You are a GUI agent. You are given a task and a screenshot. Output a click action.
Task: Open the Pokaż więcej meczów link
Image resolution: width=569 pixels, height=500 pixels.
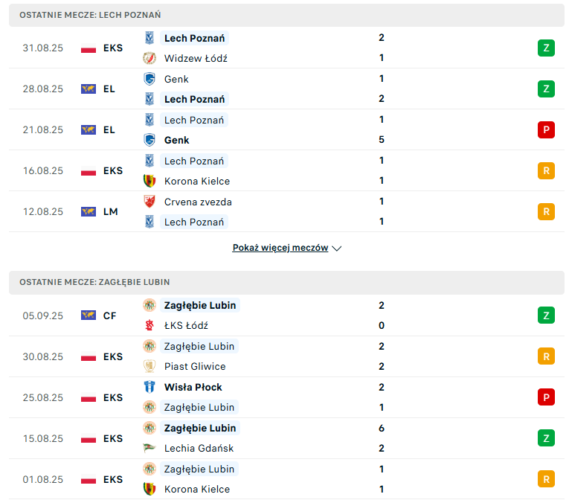pos(280,248)
